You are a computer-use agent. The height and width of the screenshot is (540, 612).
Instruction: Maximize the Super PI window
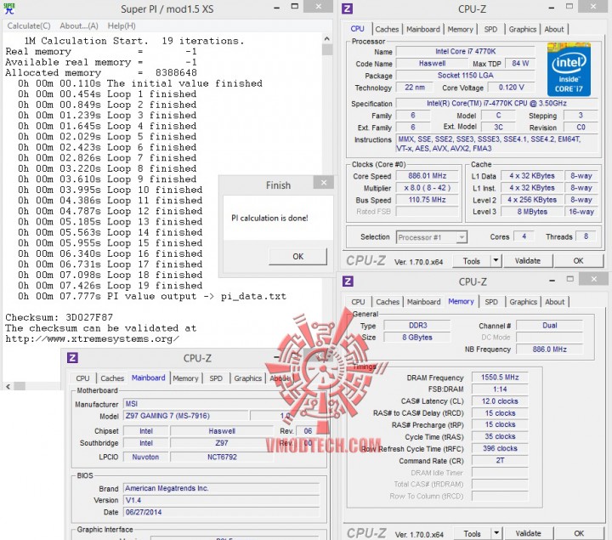click(295, 7)
